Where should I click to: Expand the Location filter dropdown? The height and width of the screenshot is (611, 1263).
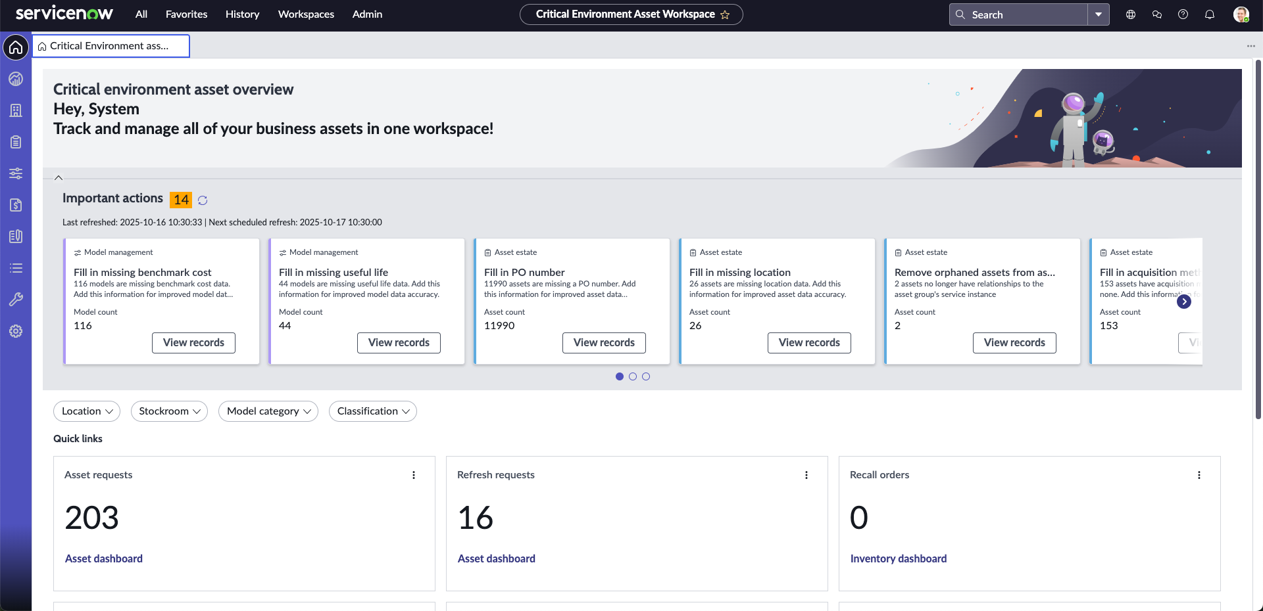[x=87, y=411]
